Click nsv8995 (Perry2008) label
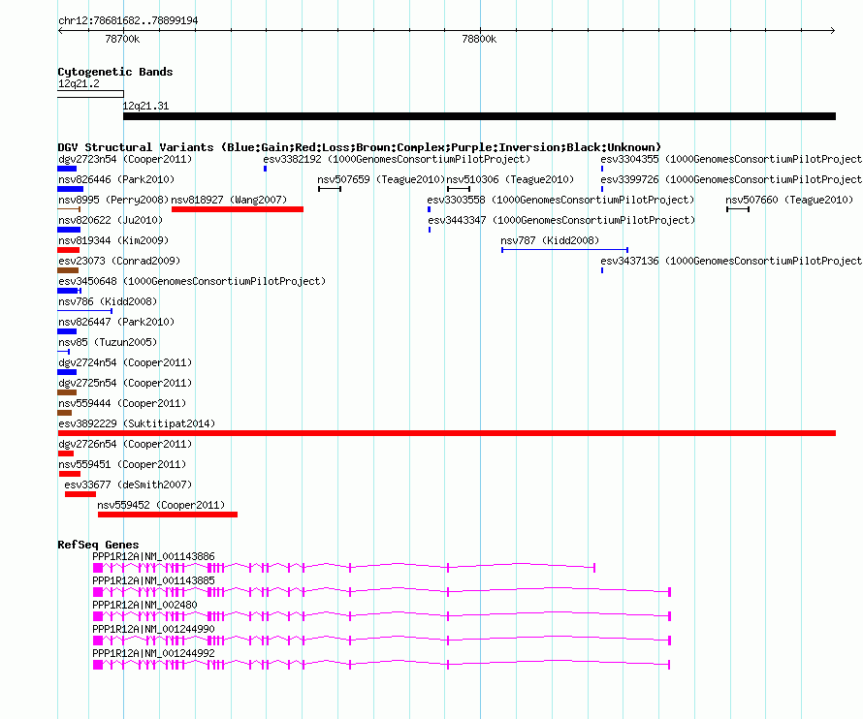This screenshot has height=719, width=863. tap(113, 200)
